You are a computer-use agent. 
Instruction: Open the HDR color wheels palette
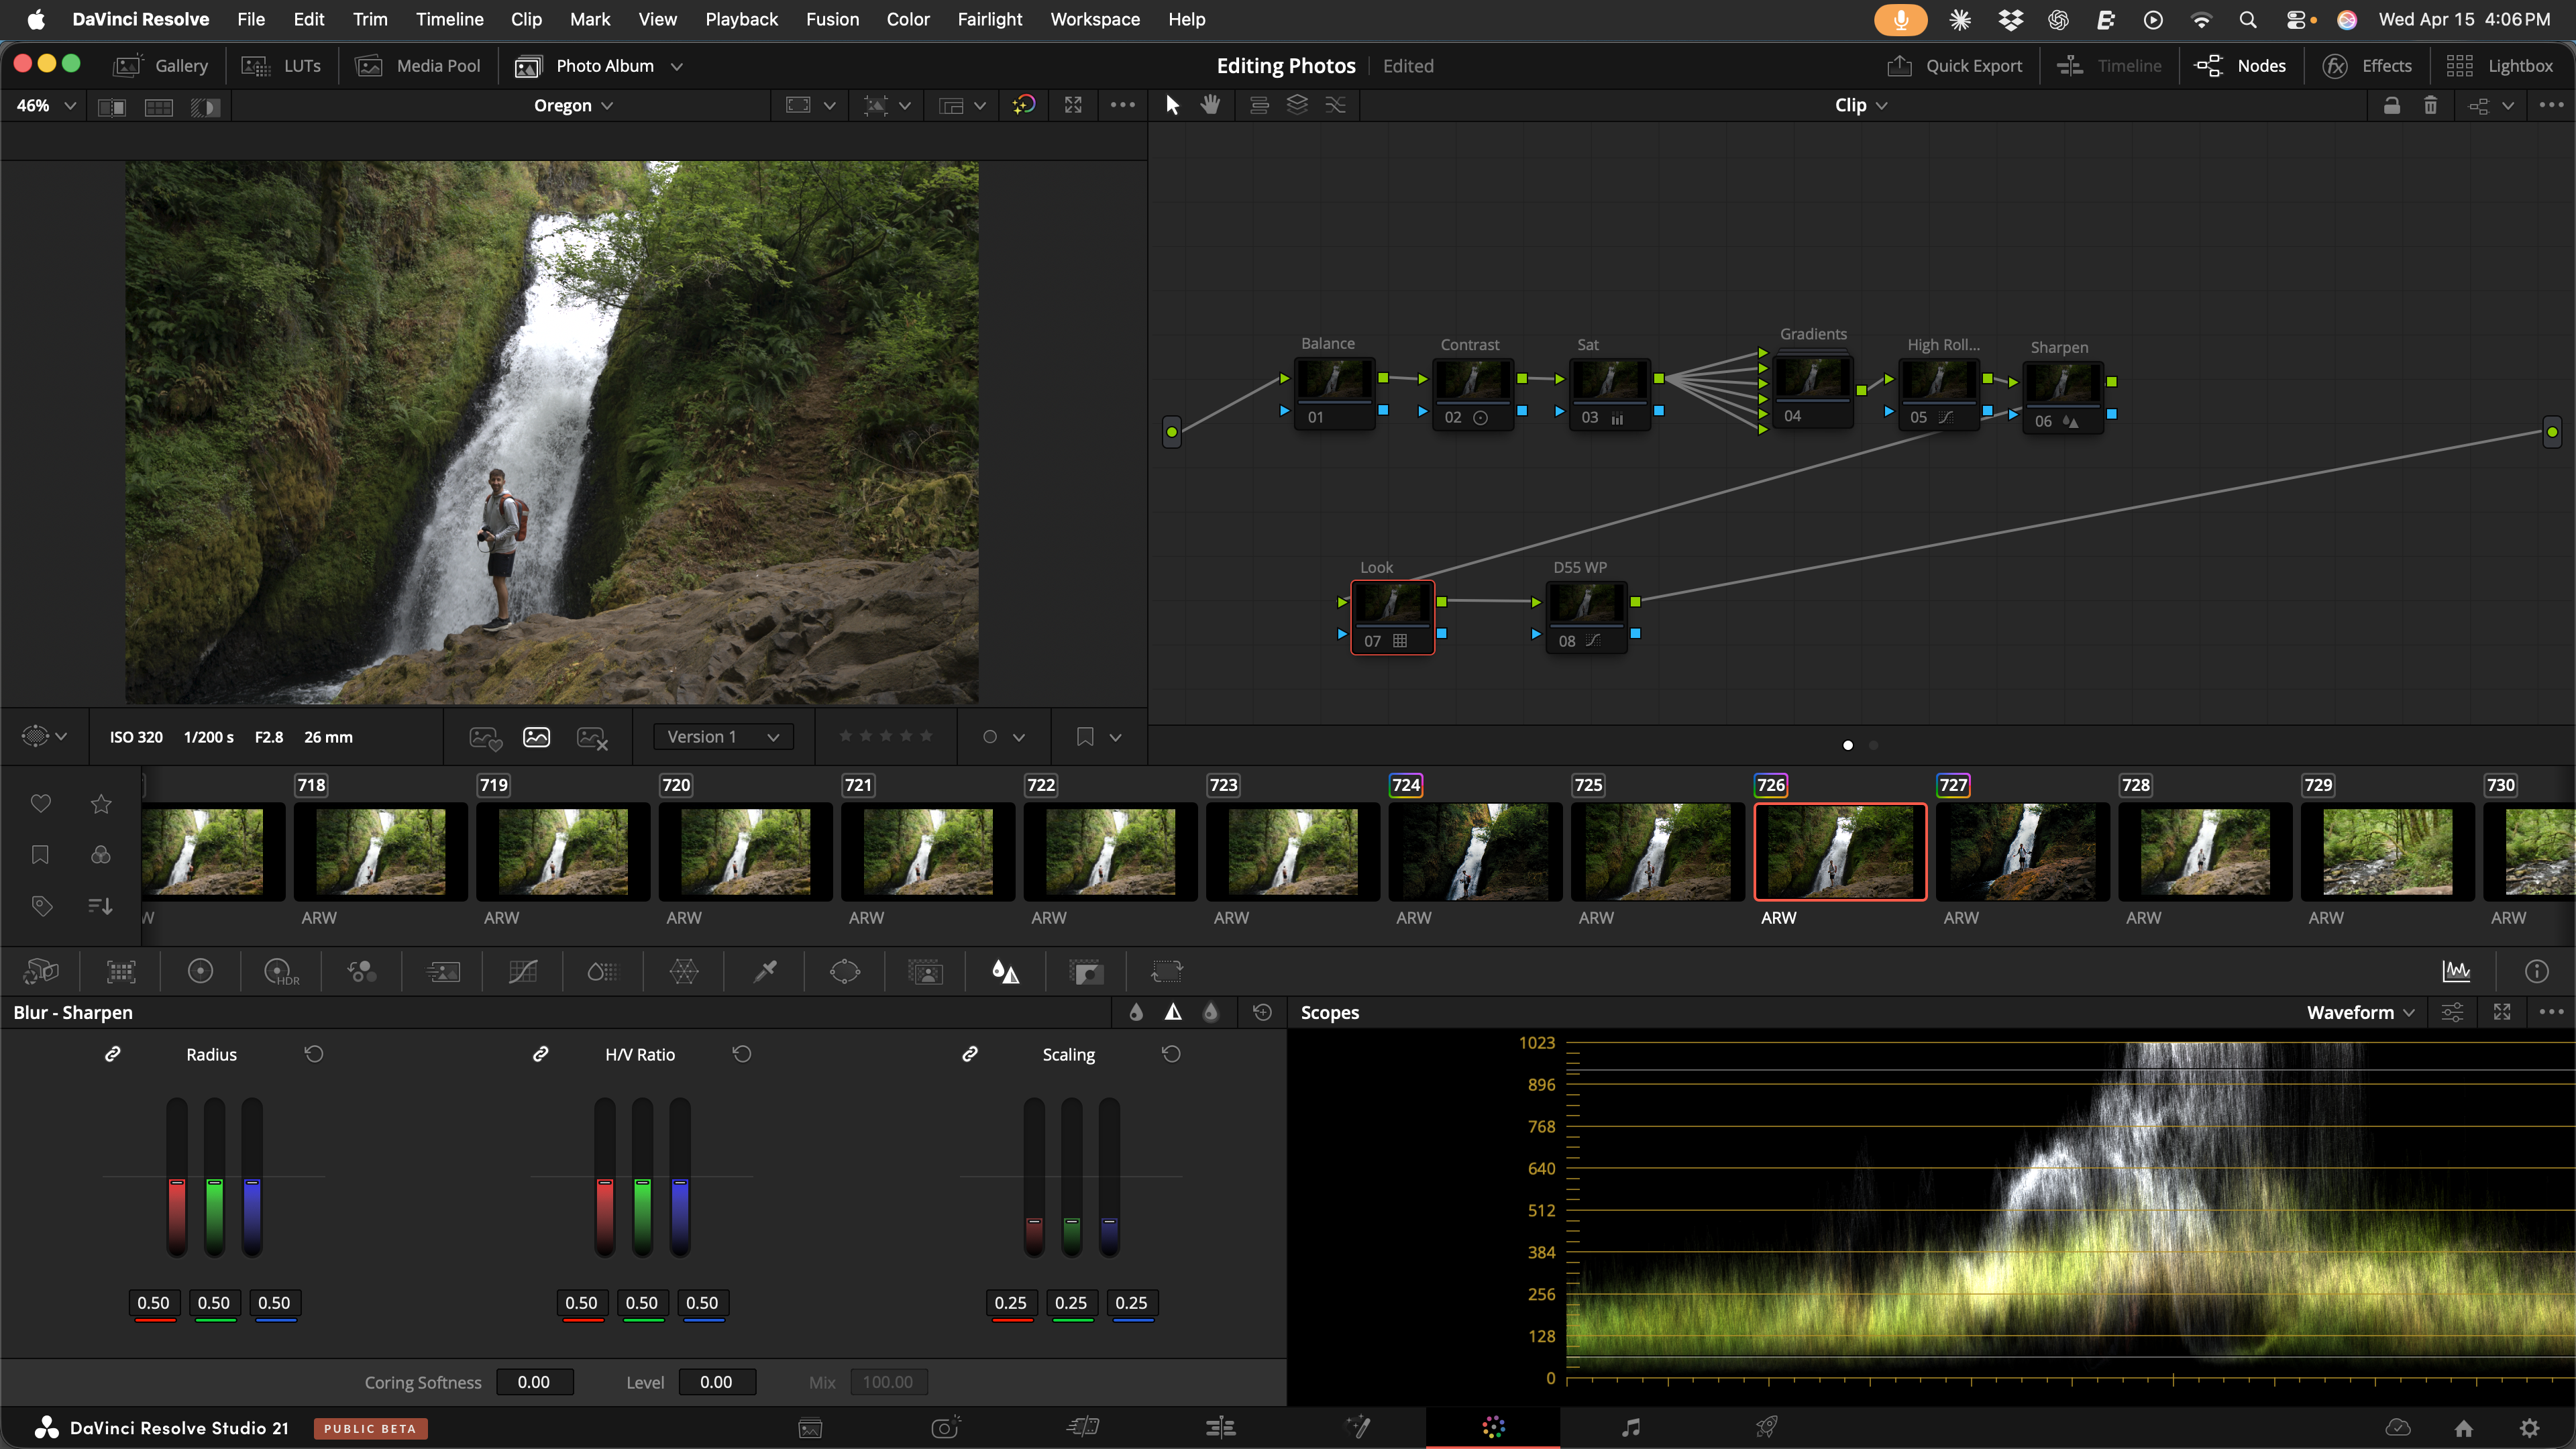click(x=281, y=971)
